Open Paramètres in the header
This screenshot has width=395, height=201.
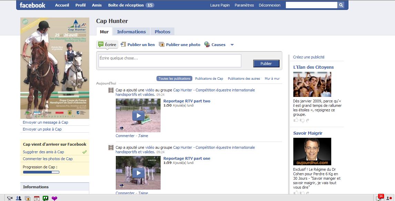point(244,5)
